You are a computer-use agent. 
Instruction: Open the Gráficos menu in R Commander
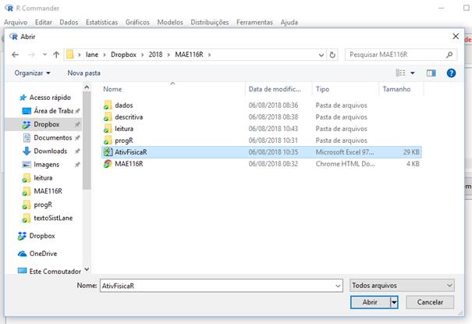137,23
